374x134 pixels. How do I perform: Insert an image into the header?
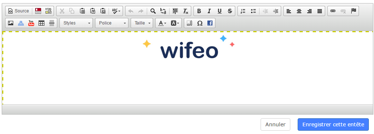click(11, 23)
